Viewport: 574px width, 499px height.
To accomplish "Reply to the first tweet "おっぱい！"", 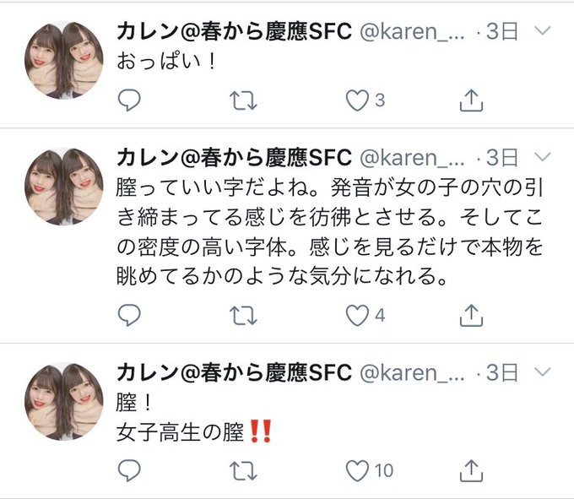I will (129, 100).
